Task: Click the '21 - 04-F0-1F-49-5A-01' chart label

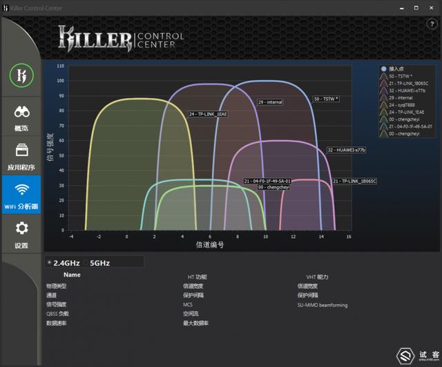Action: (267, 181)
